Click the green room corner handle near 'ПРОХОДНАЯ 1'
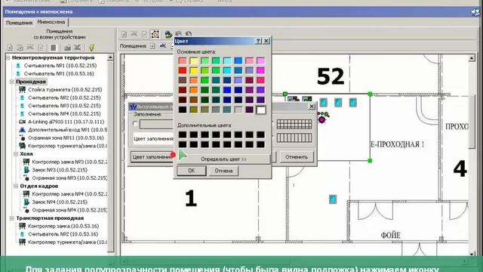This screenshot has width=483, height=272. 370,161
